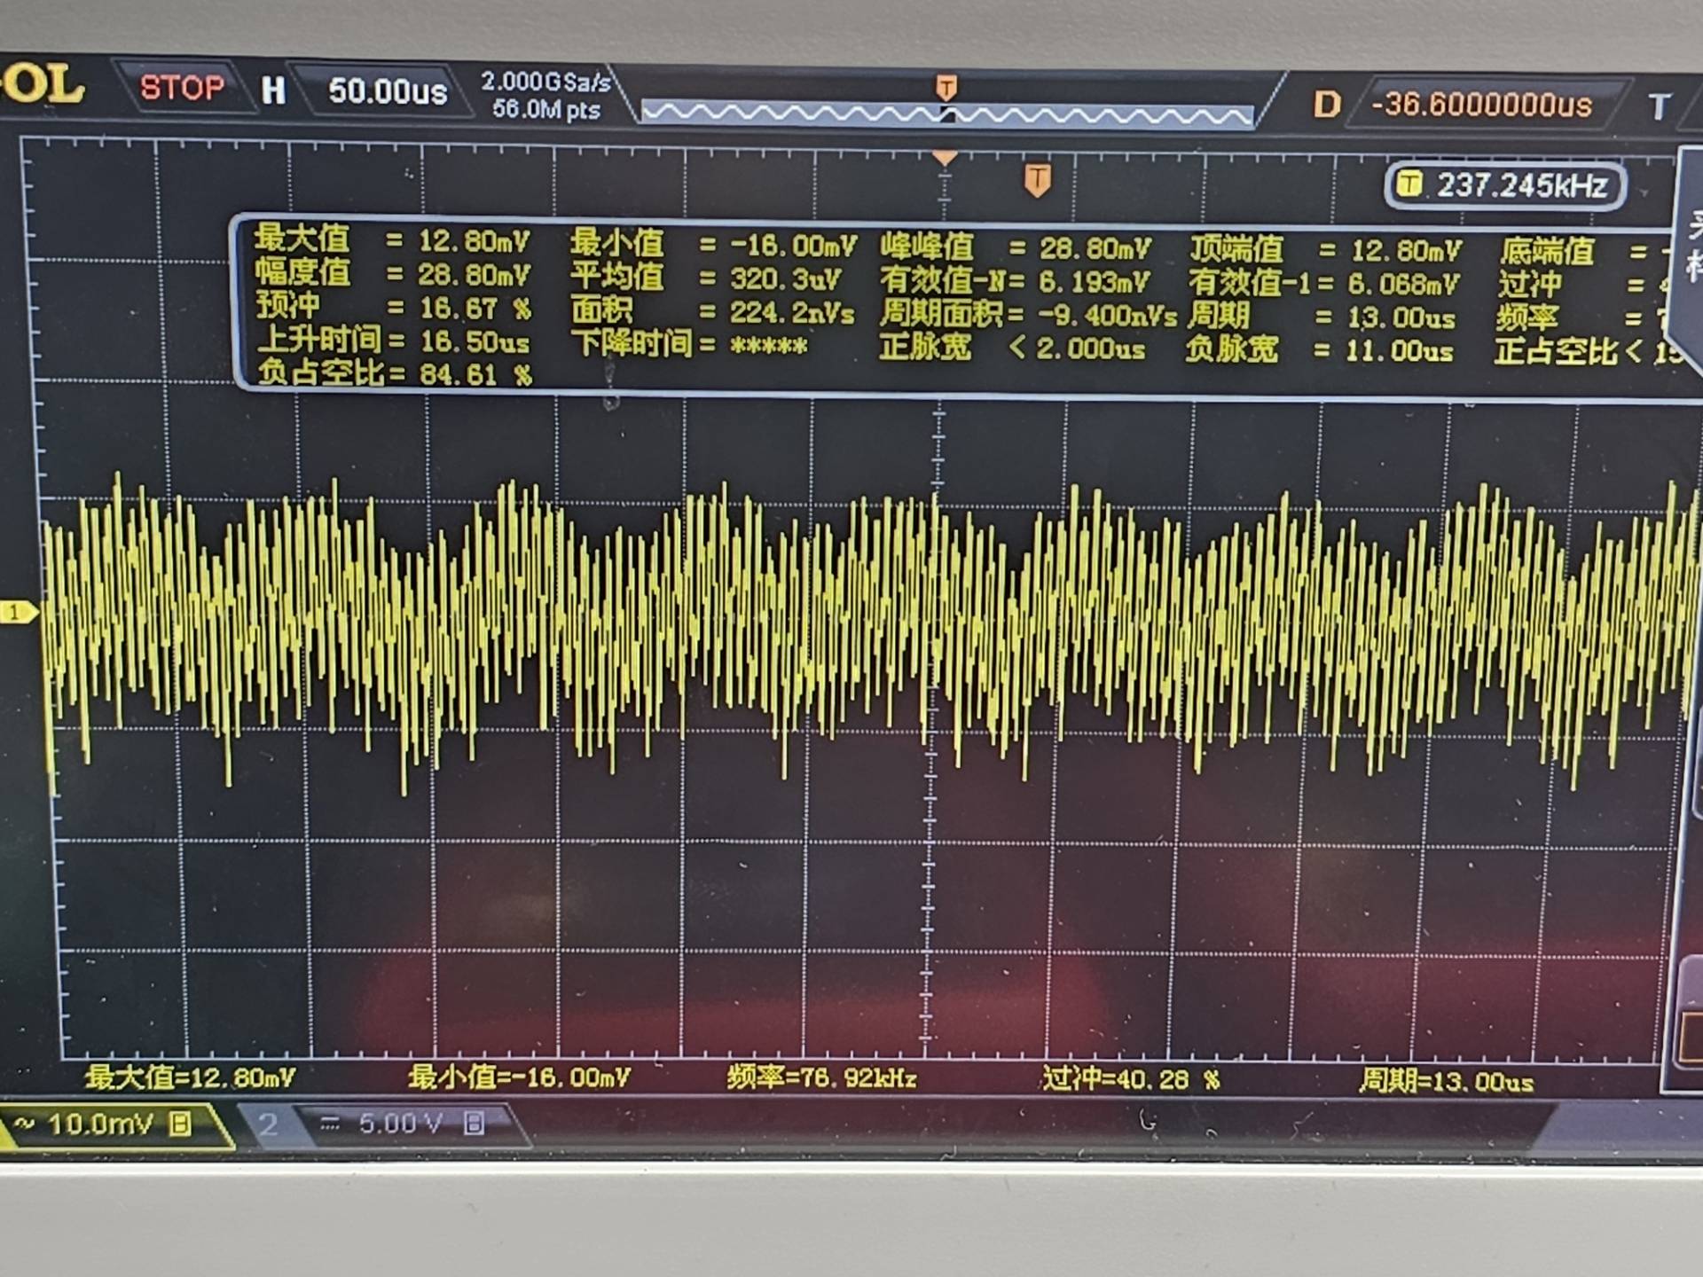The width and height of the screenshot is (1703, 1277).
Task: Select the waveform memory overview bar
Action: [946, 114]
